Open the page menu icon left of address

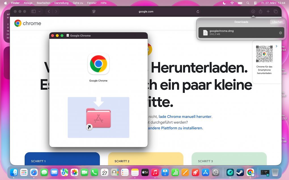(x=94, y=12)
